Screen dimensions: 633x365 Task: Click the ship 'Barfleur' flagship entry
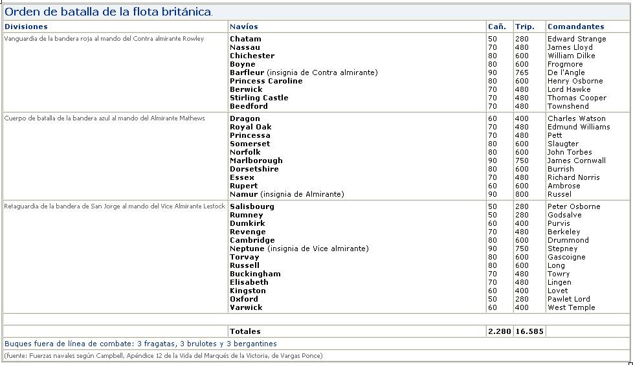tap(304, 72)
